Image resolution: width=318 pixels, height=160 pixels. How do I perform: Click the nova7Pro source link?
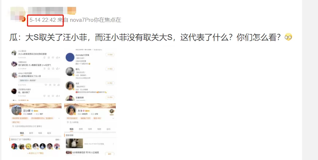point(82,20)
